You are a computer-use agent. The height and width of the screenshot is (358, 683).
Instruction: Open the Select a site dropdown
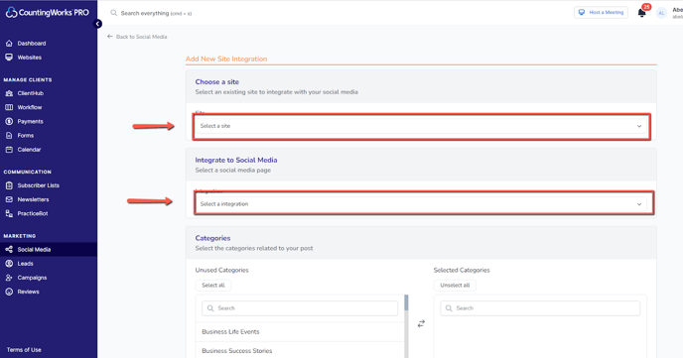[x=421, y=126]
